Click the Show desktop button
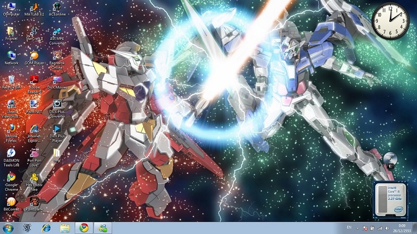417x234 pixels. [415, 228]
